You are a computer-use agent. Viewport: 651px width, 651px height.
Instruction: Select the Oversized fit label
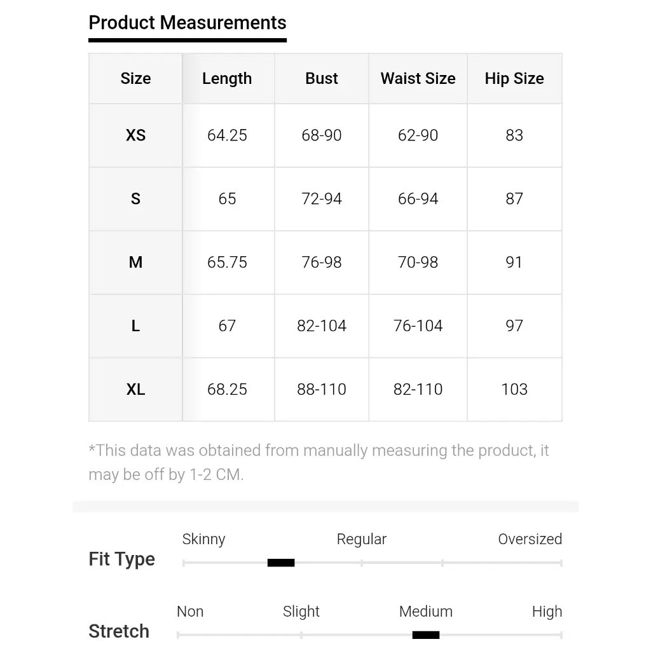(x=530, y=539)
